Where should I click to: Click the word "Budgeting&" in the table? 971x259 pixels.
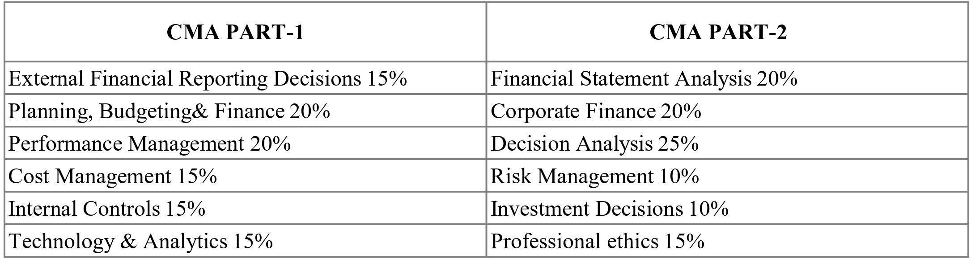[153, 111]
